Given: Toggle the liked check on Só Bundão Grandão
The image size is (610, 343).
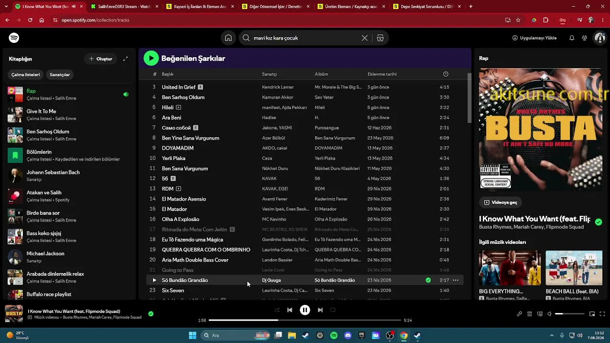Looking at the screenshot, I should [x=428, y=280].
